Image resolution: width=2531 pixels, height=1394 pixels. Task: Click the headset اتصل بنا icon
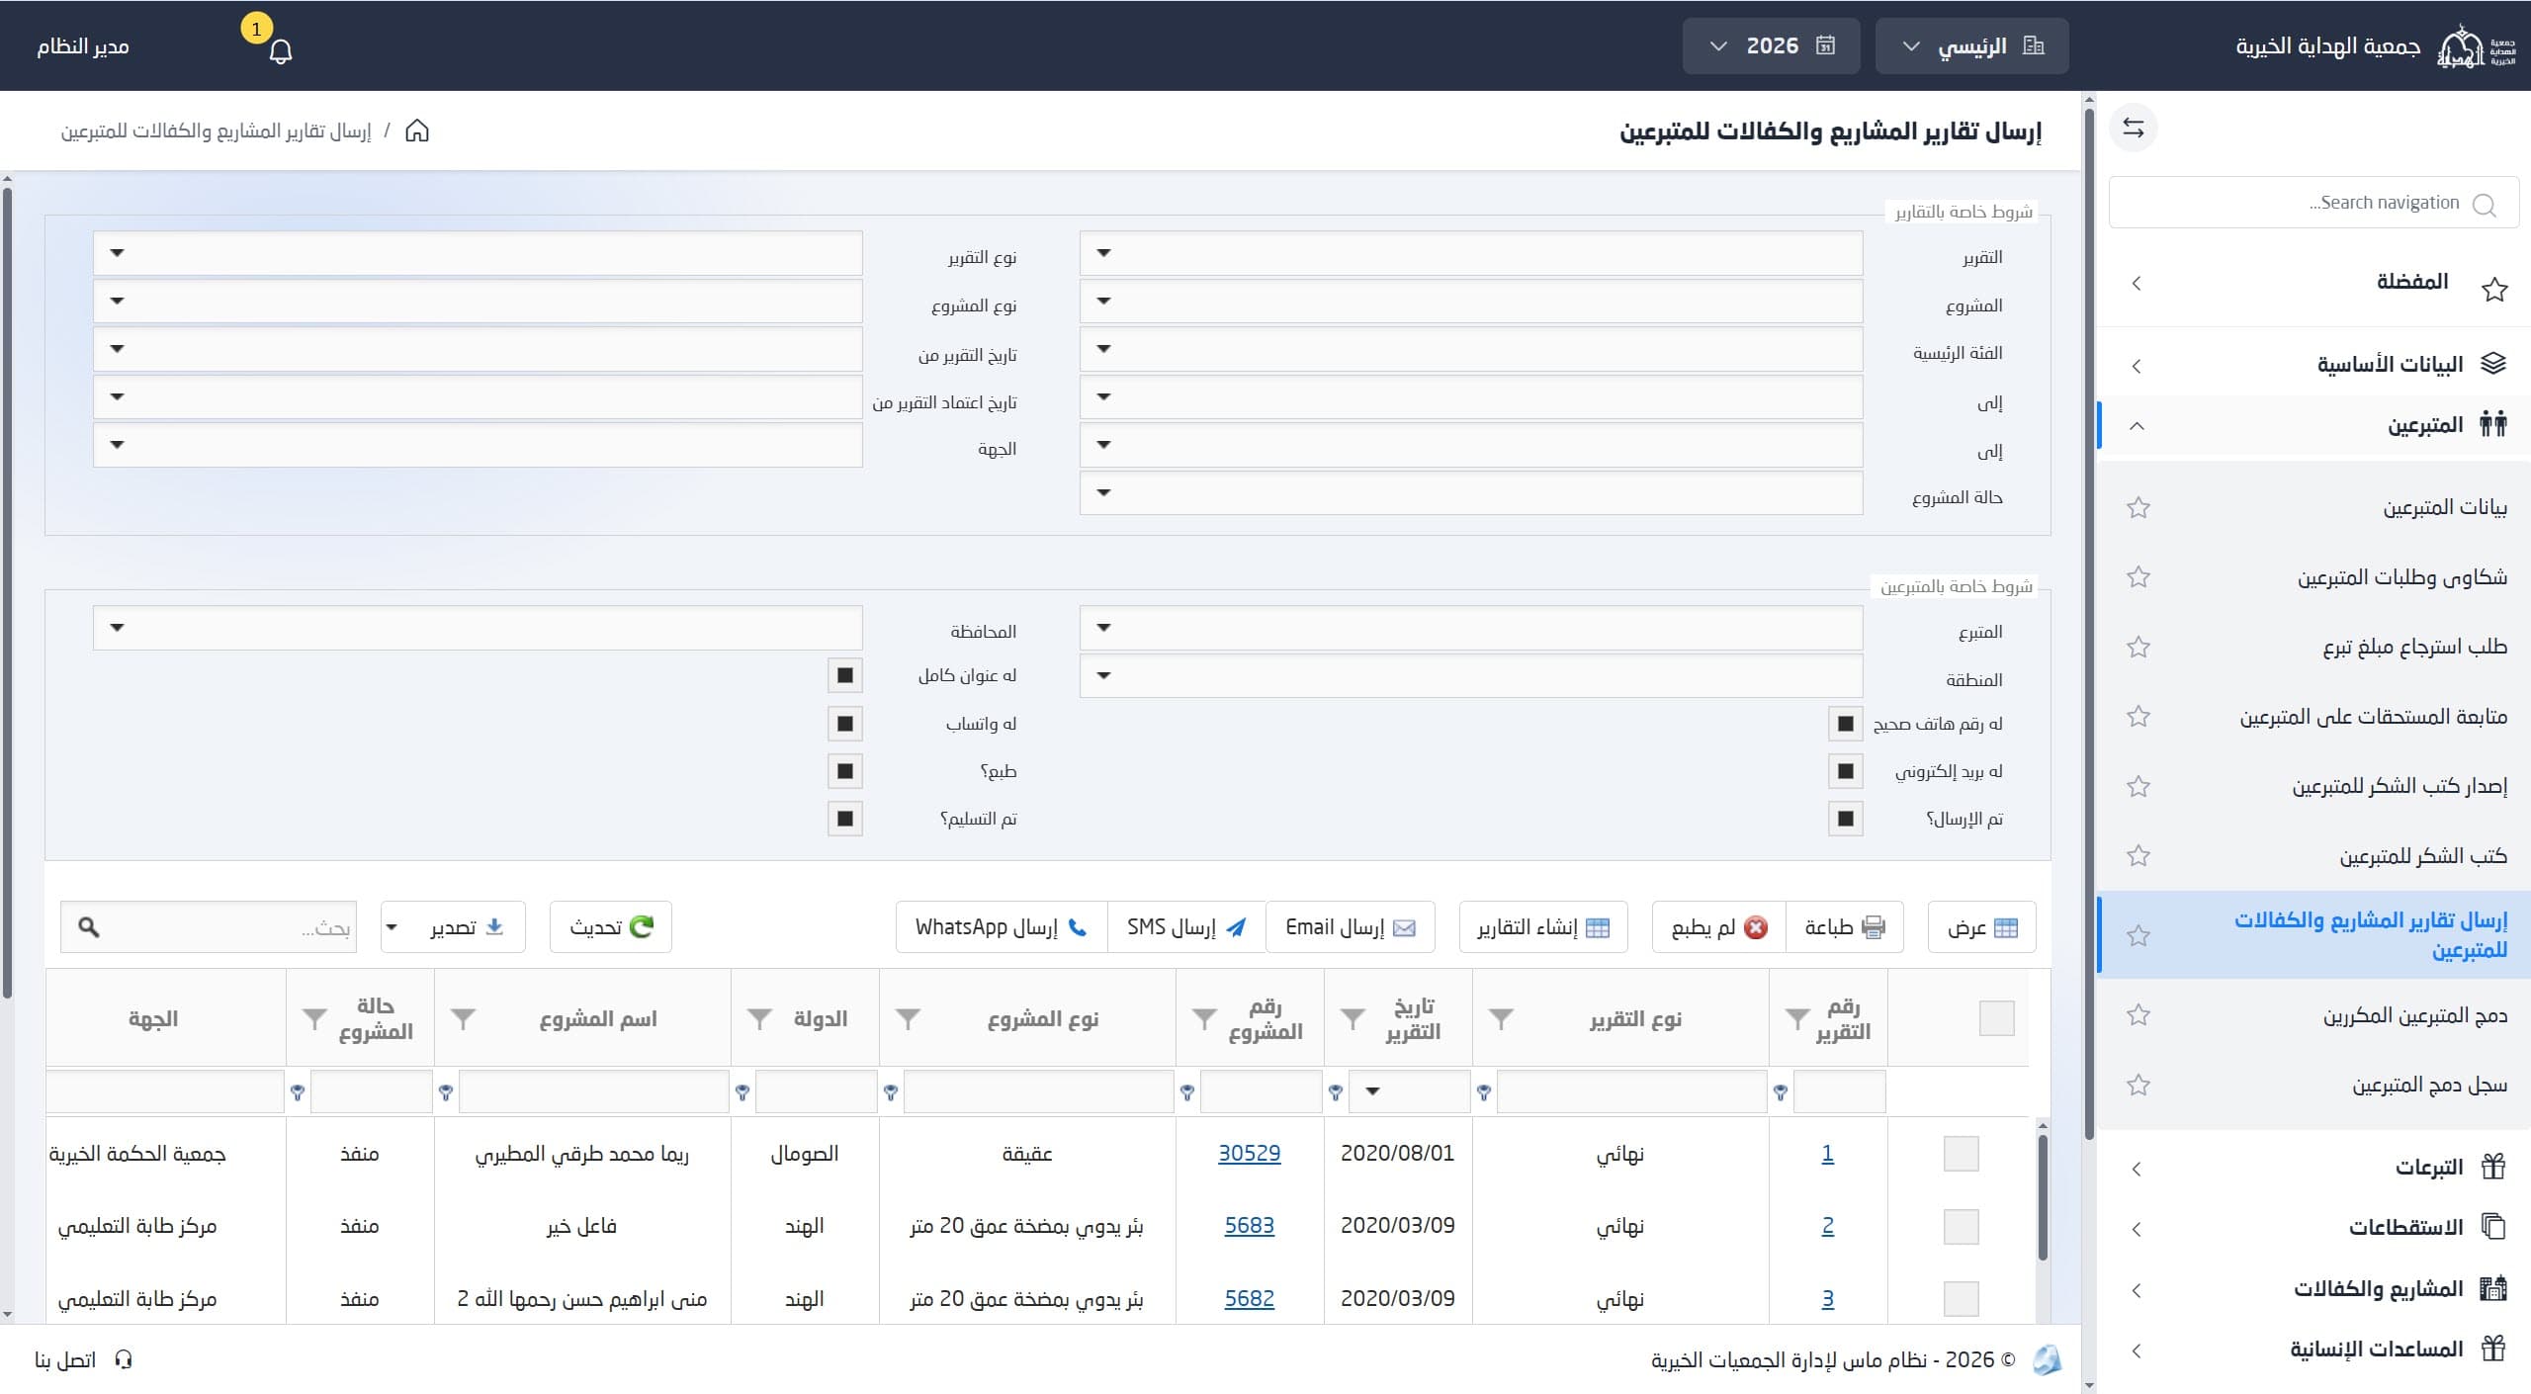pyautogui.click(x=124, y=1360)
